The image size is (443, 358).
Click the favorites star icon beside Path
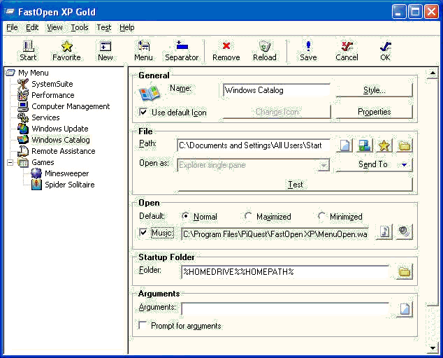click(x=384, y=145)
